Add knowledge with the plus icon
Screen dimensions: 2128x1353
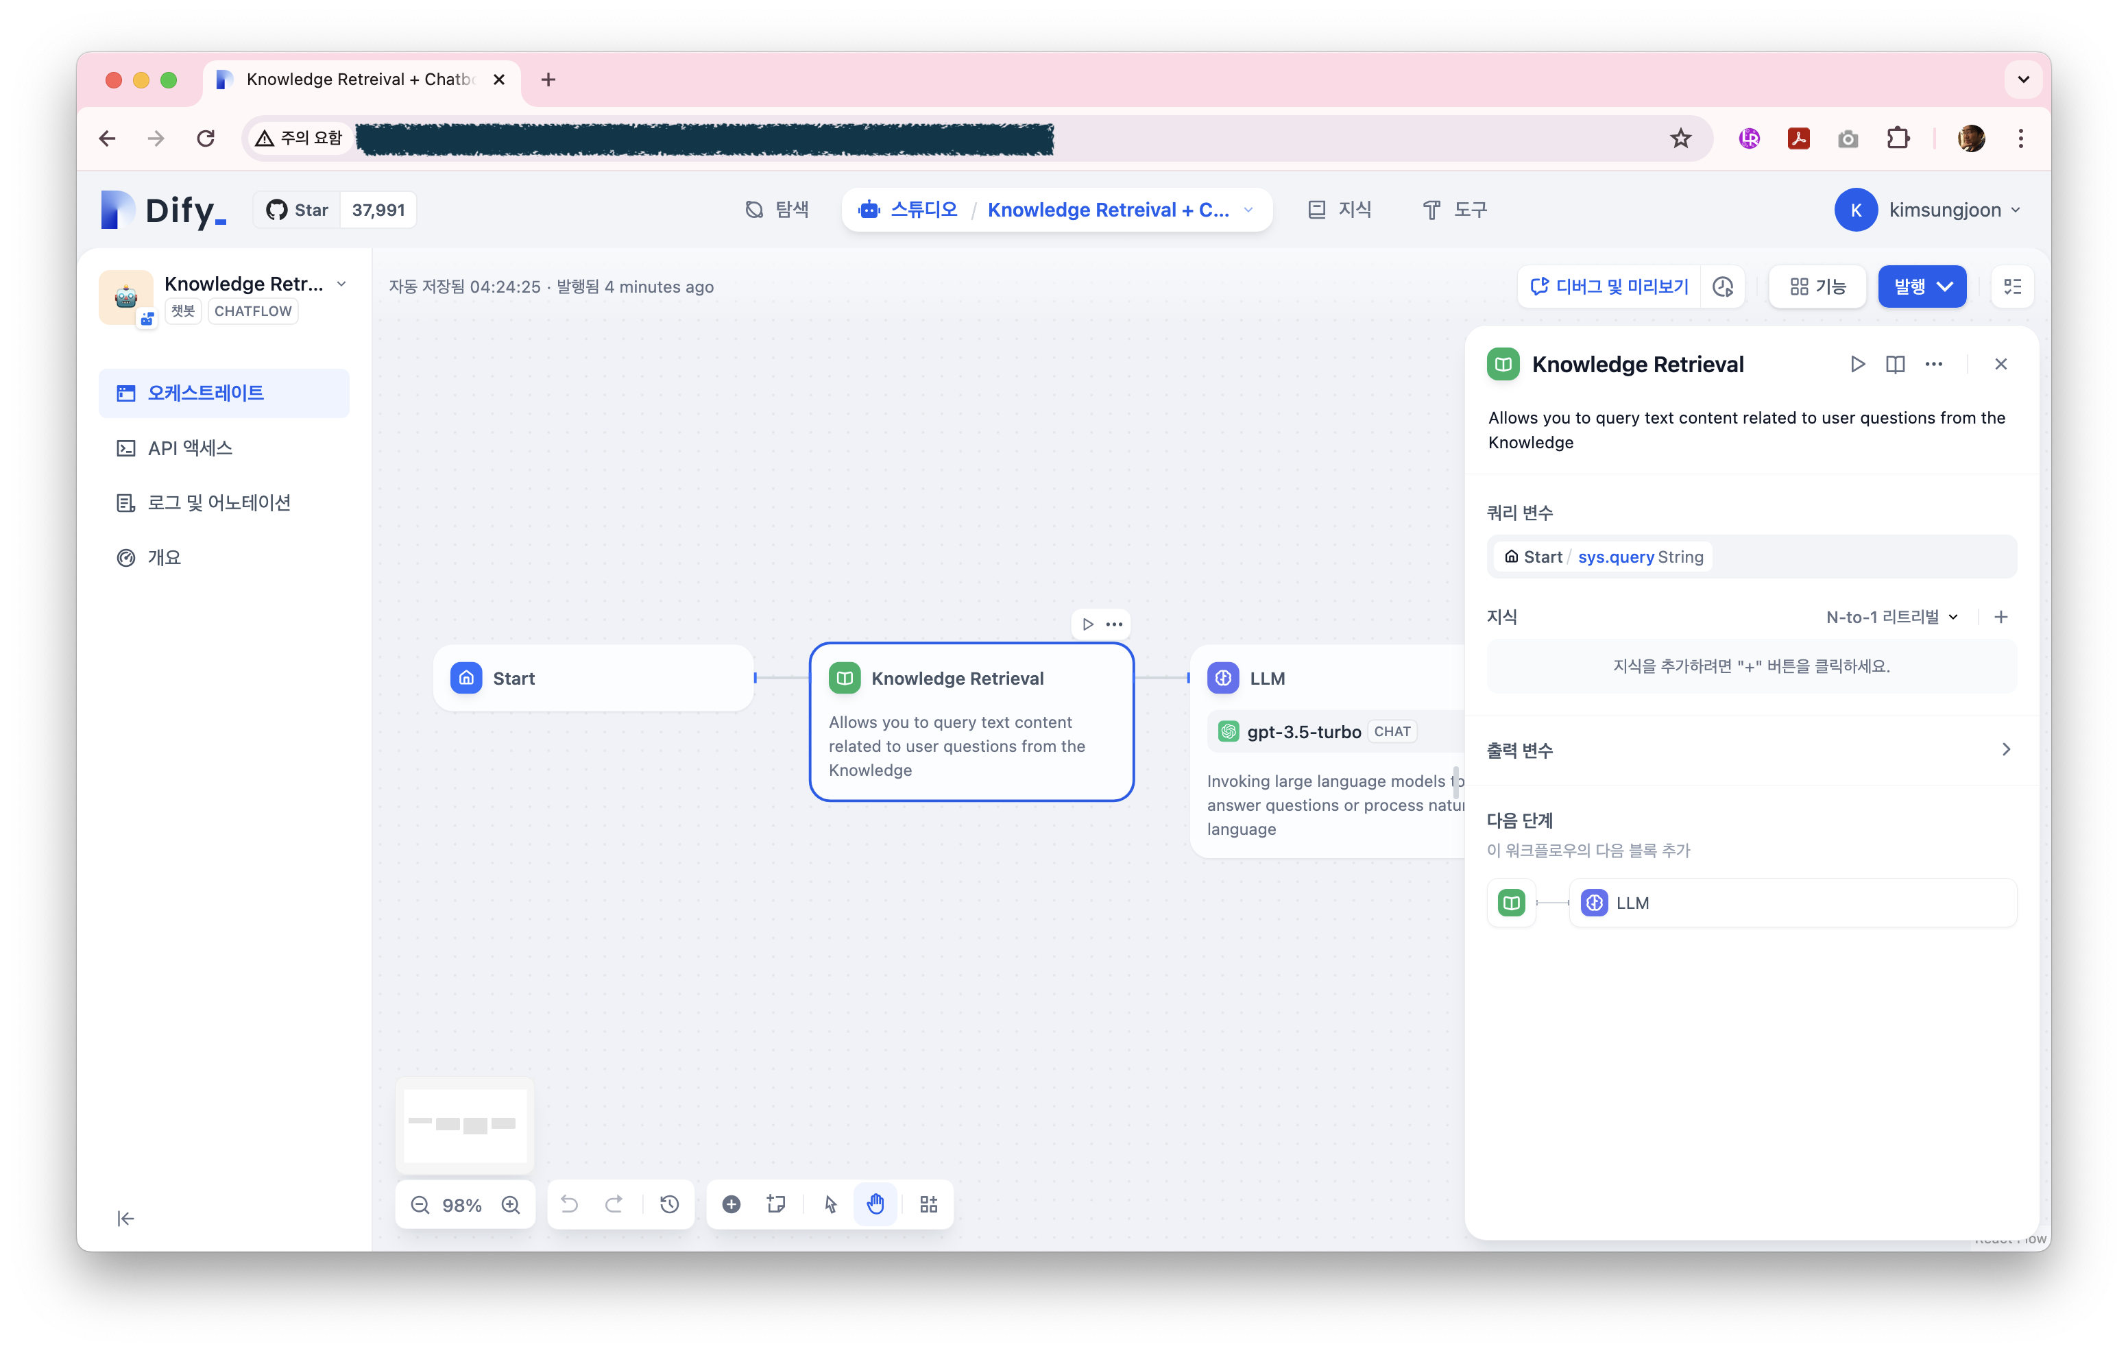pyautogui.click(x=2000, y=617)
